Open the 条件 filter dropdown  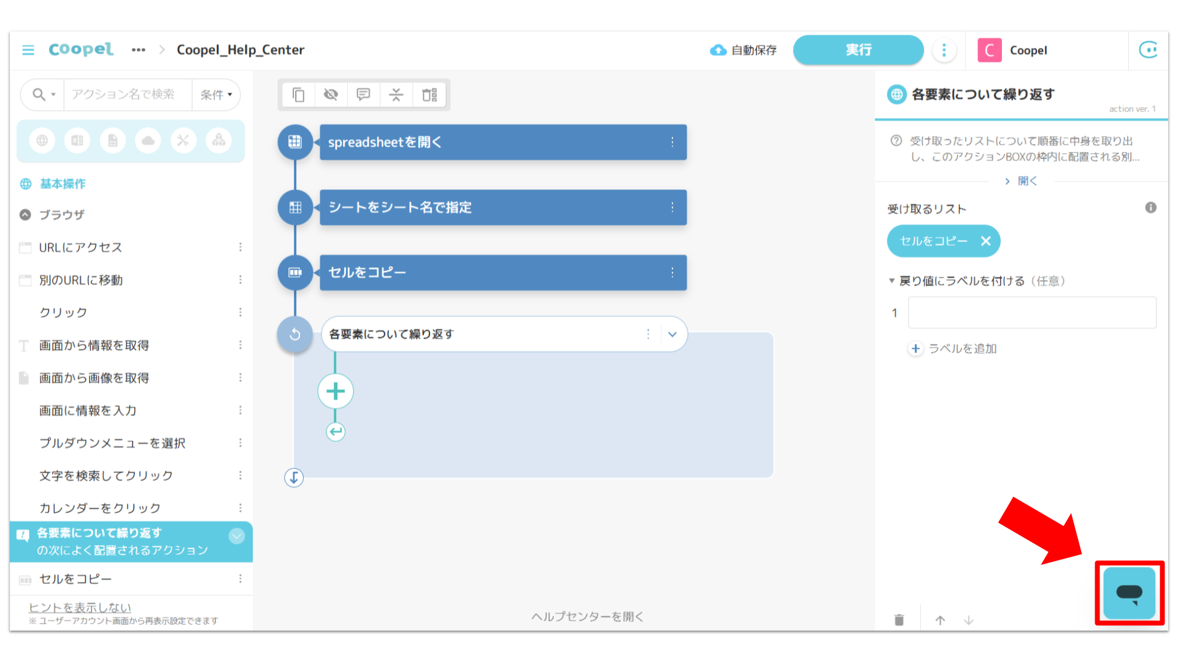(216, 94)
